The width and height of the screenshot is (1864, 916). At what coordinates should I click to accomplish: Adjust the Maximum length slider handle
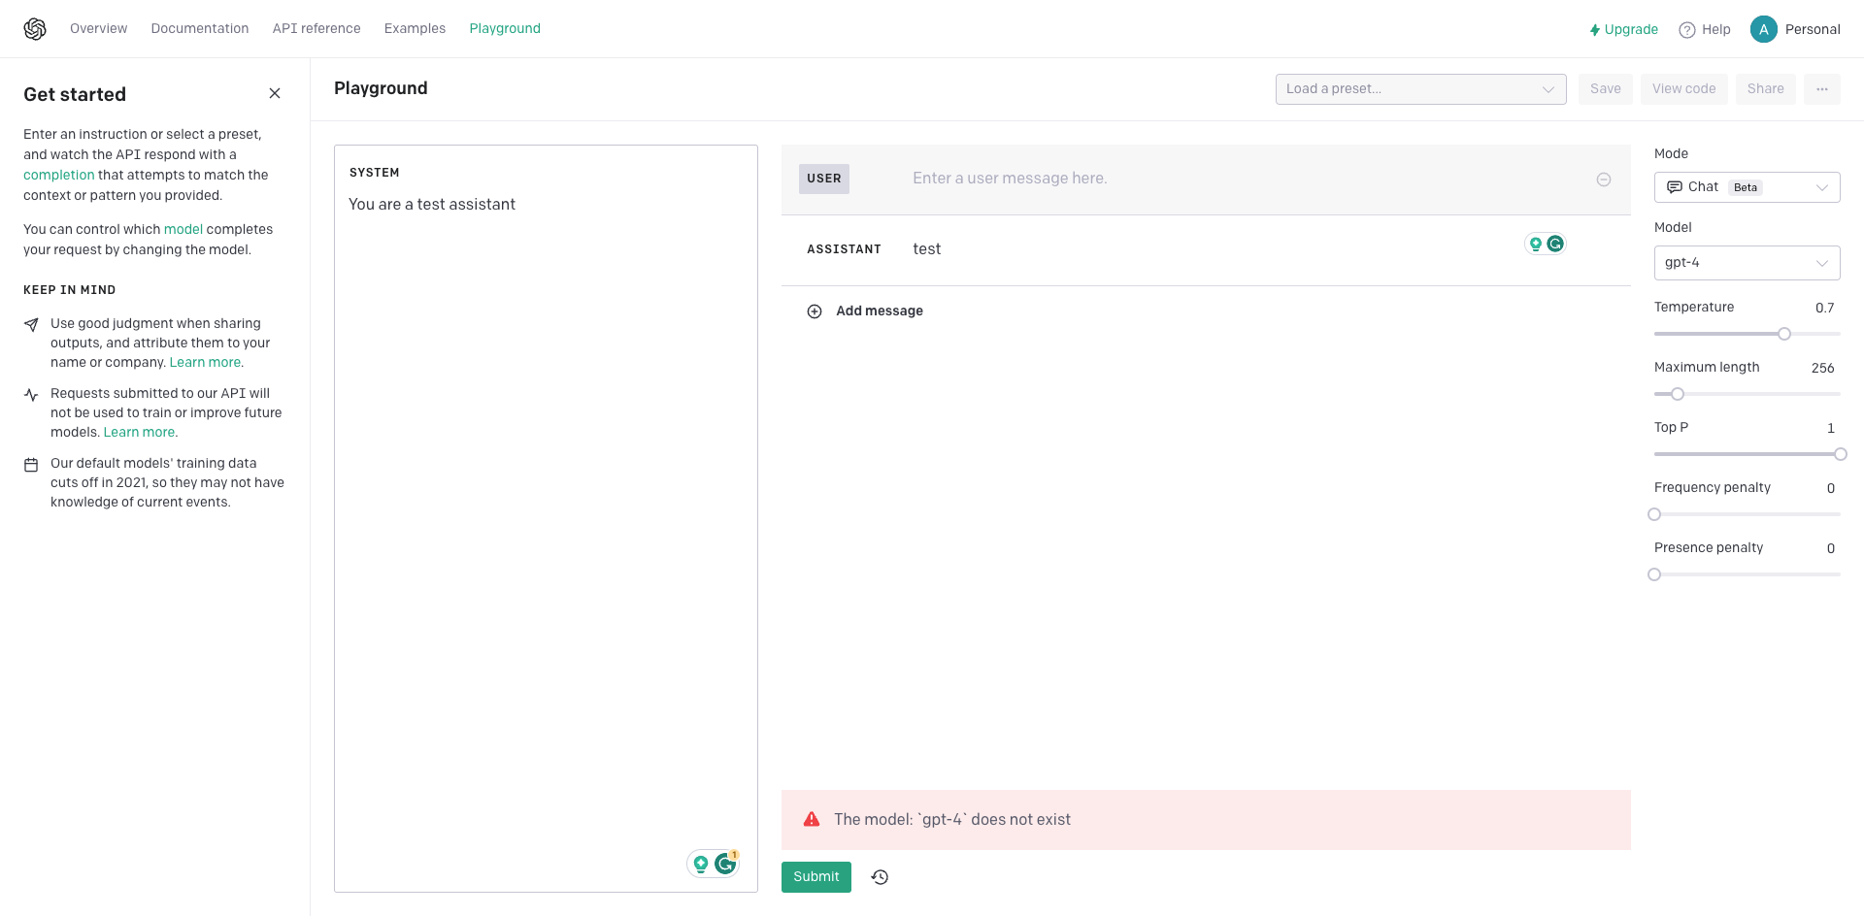coord(1678,394)
